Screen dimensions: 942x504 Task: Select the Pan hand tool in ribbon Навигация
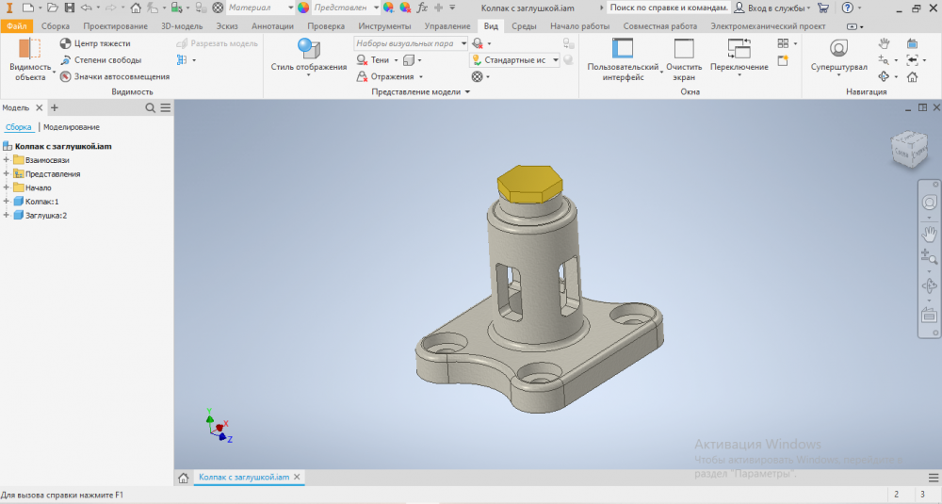(884, 43)
